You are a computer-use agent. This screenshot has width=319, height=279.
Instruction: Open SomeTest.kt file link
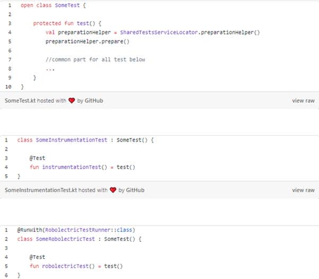tap(20, 101)
